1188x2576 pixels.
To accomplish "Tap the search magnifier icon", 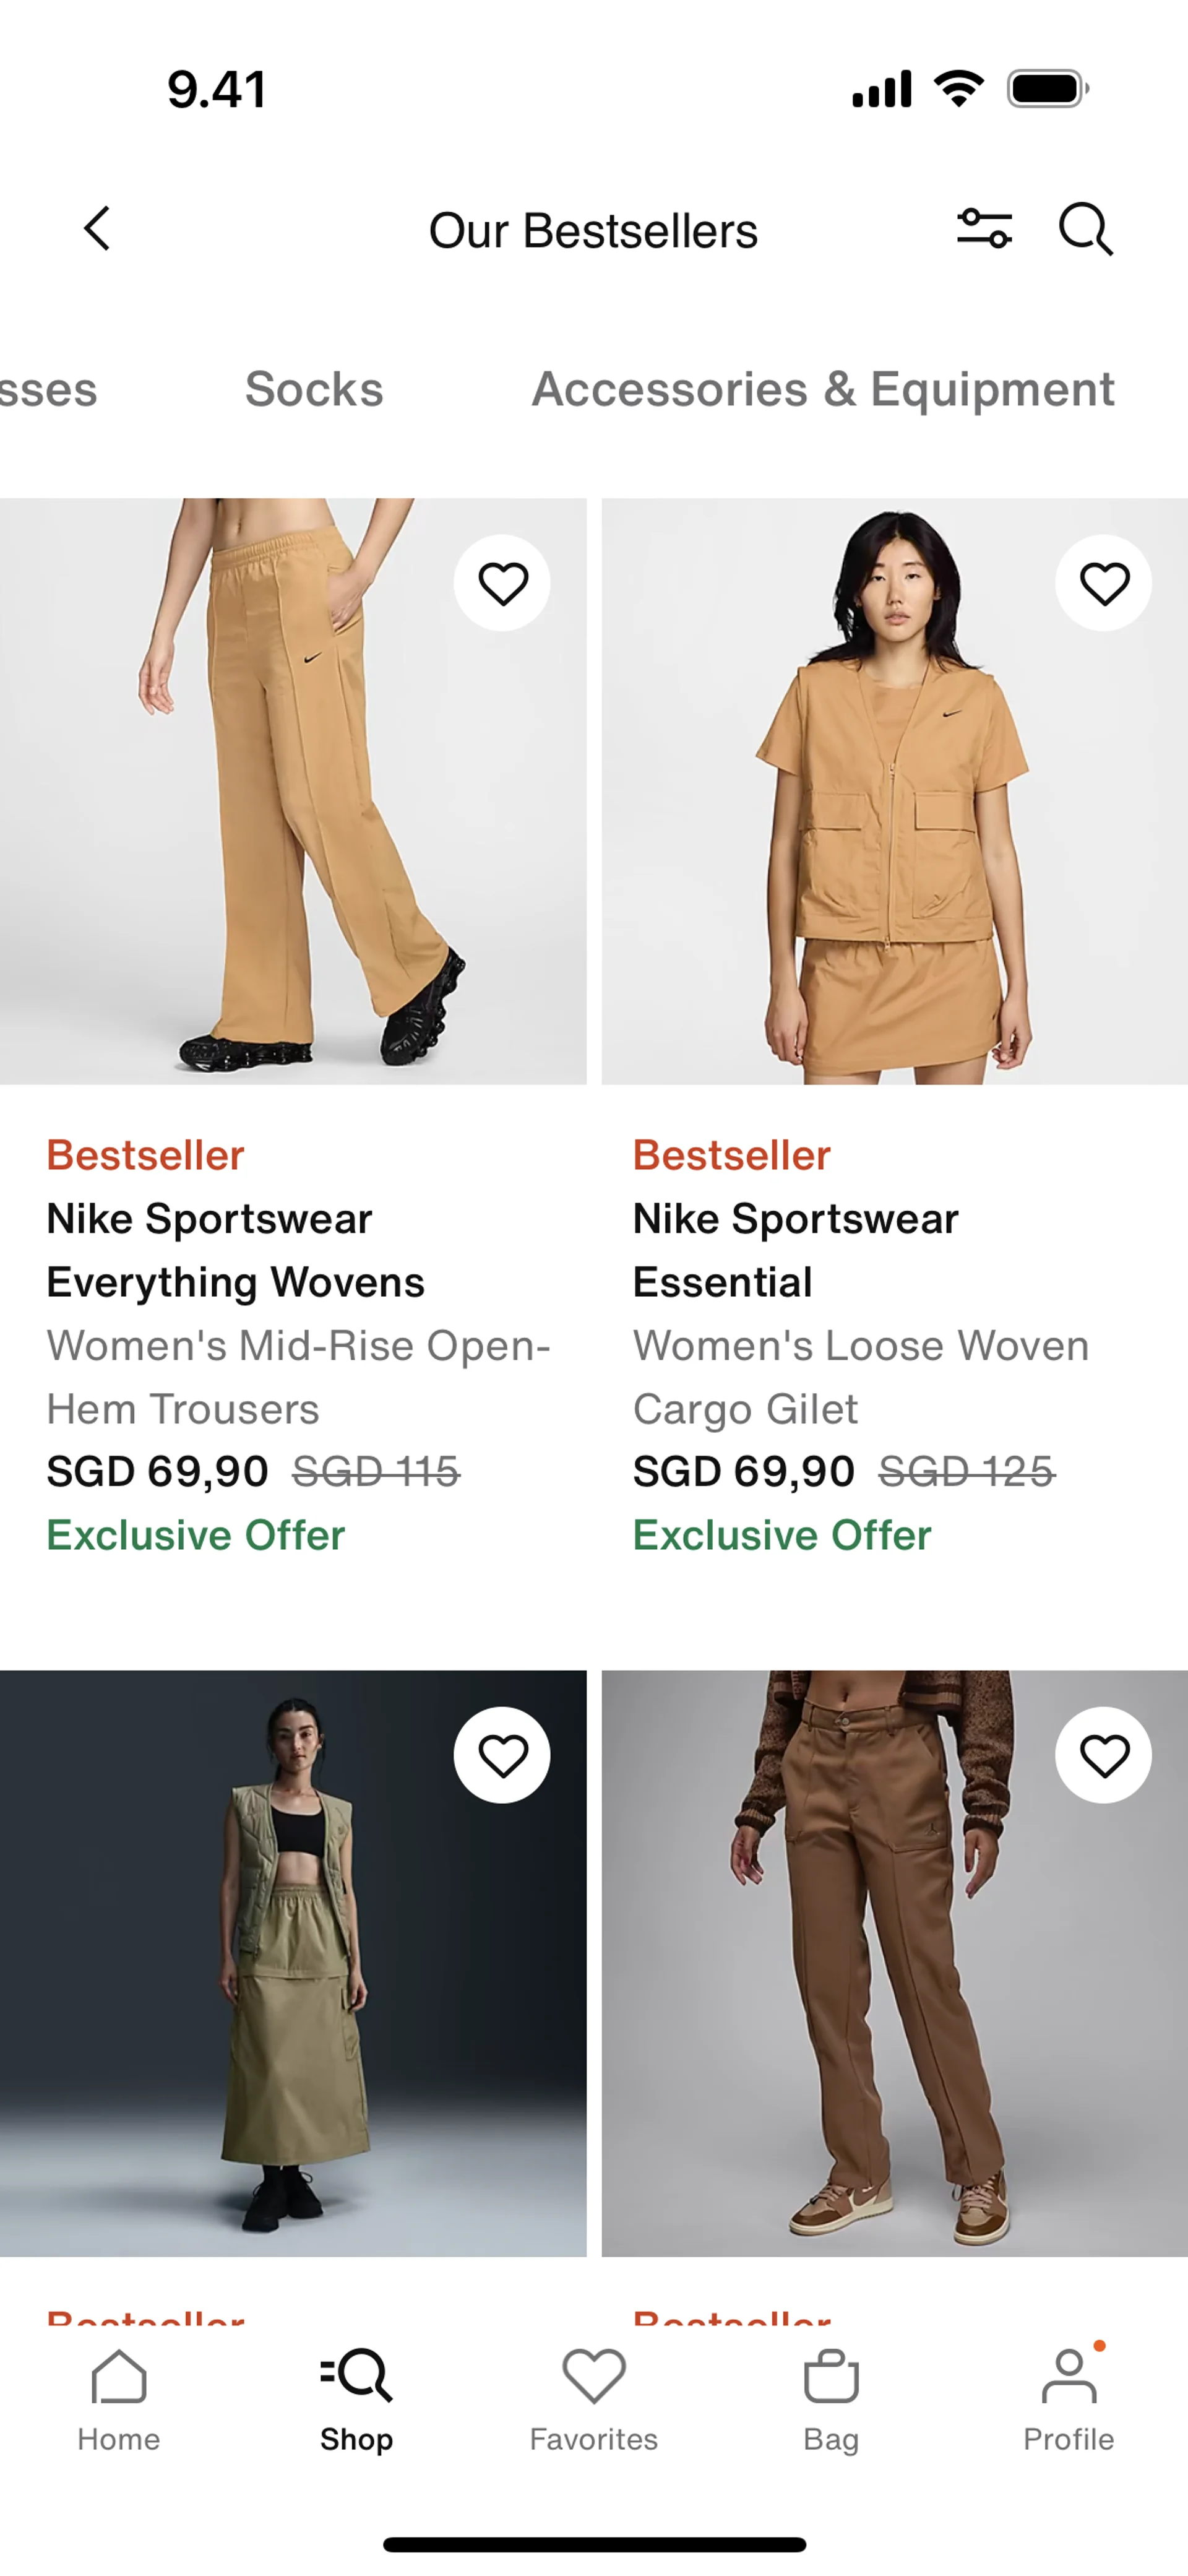I will click(1085, 230).
